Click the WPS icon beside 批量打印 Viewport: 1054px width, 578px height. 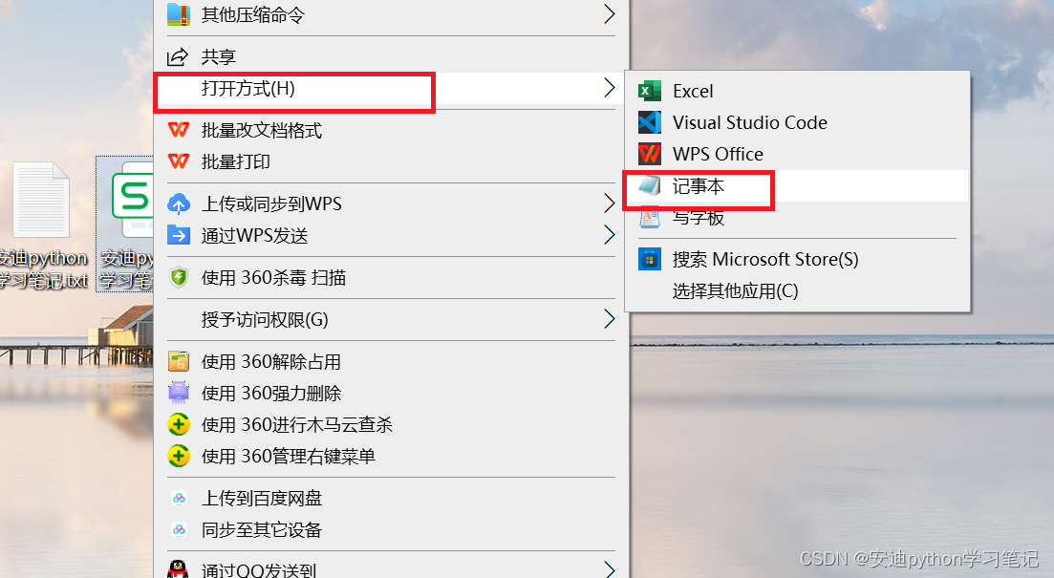178,161
